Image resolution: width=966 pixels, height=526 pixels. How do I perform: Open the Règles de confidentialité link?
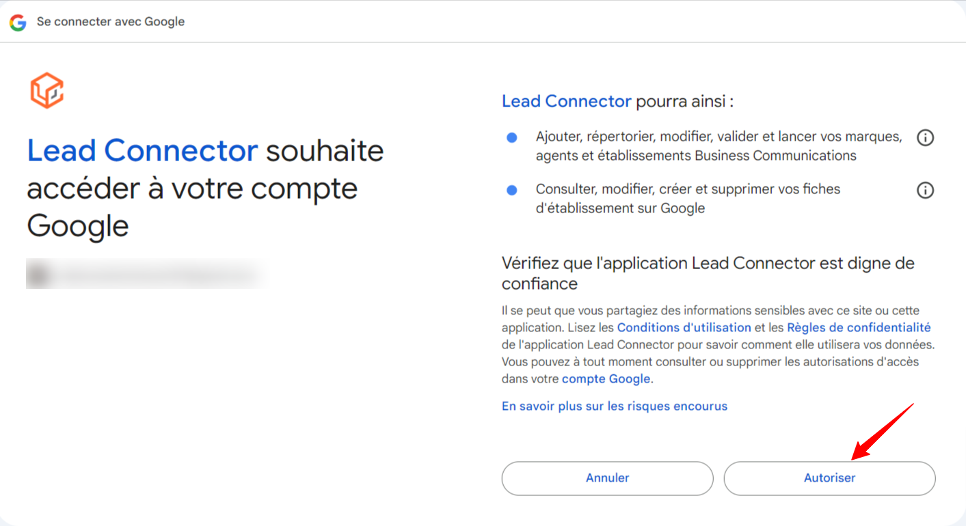coord(859,328)
